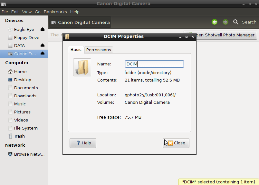The image size is (259, 185).
Task: Click the magnifying glass search icon
Action: [x=236, y=22]
